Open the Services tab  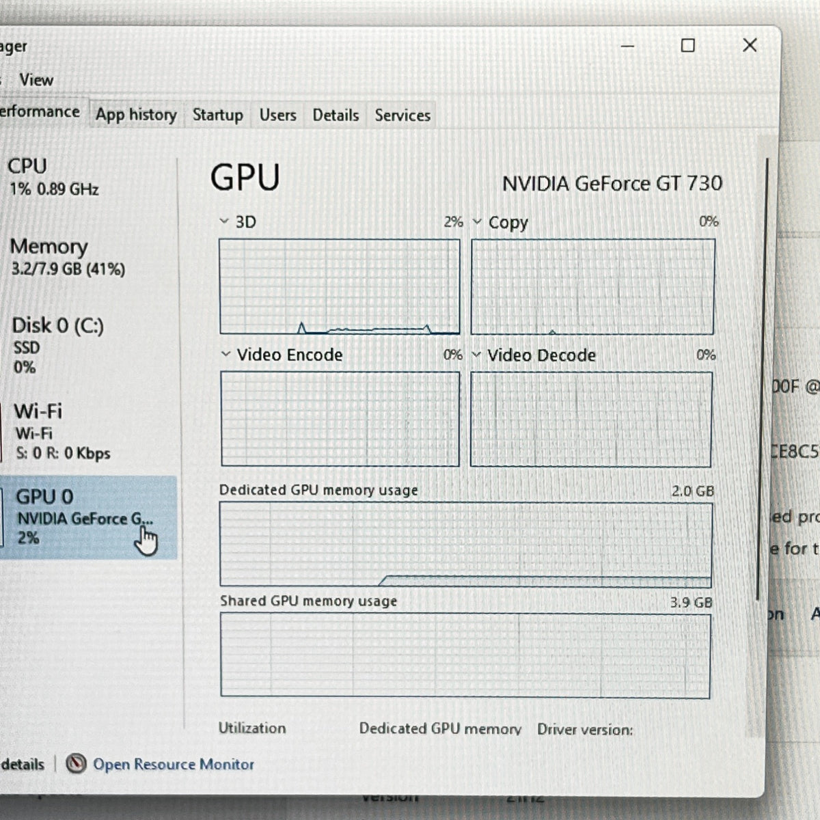(x=402, y=115)
